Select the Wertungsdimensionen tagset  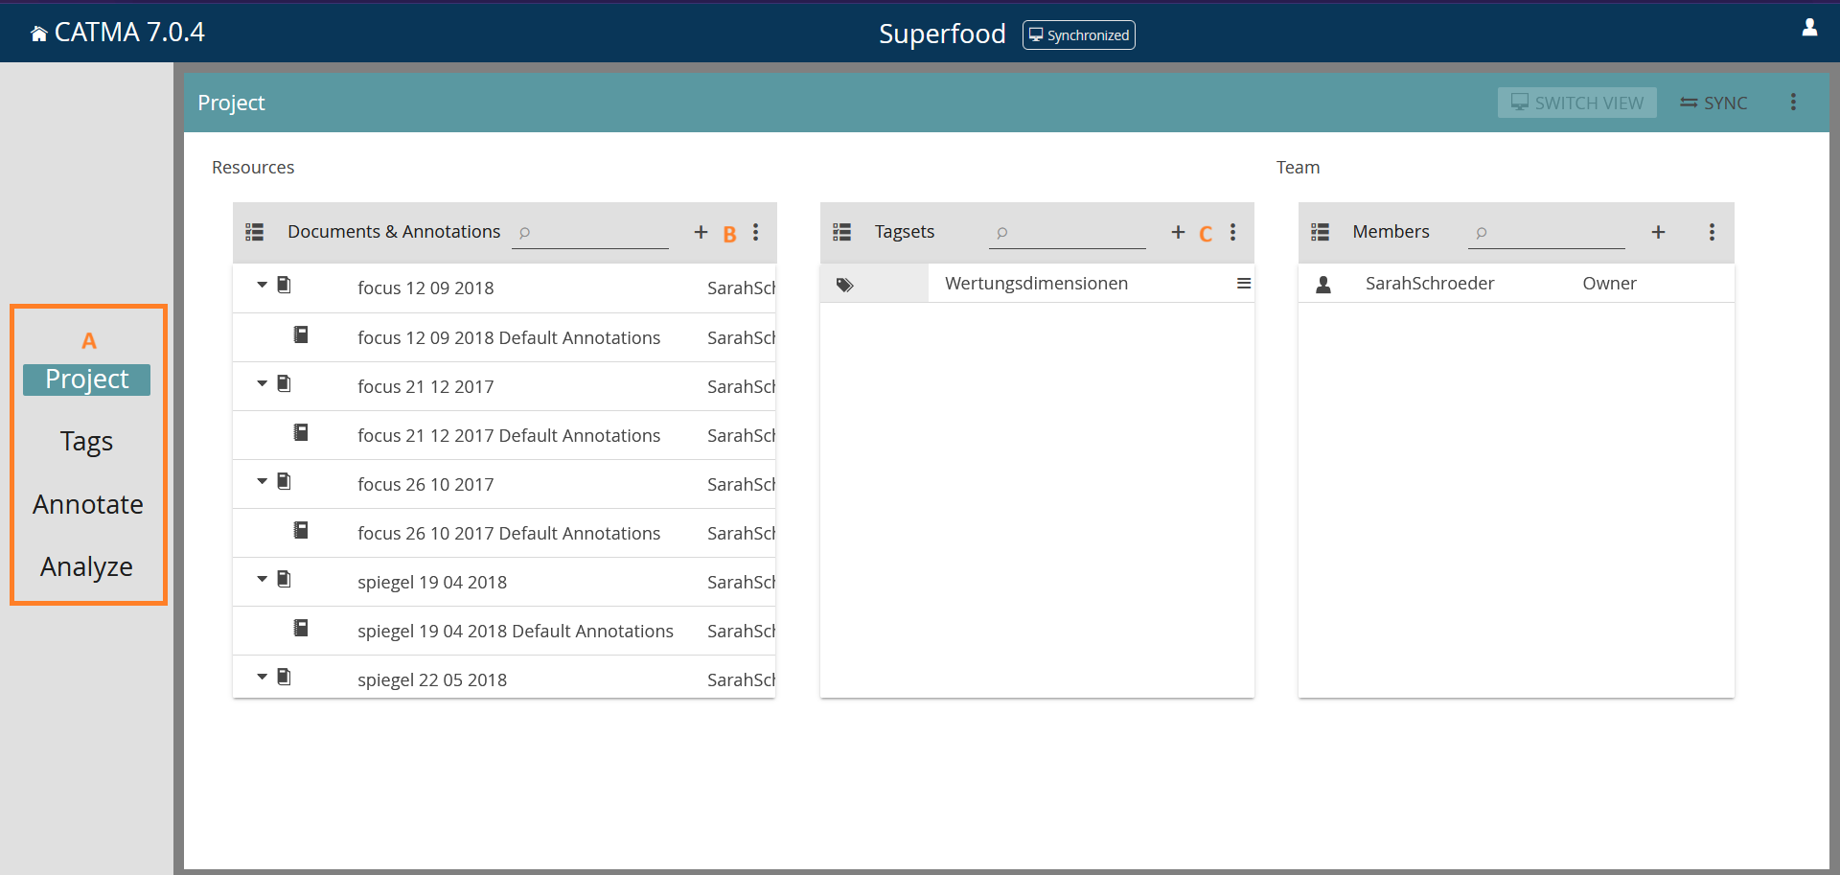click(1037, 284)
